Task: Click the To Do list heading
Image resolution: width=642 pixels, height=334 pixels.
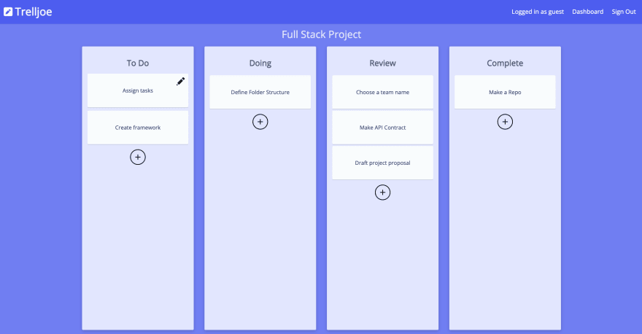Action: 138,63
